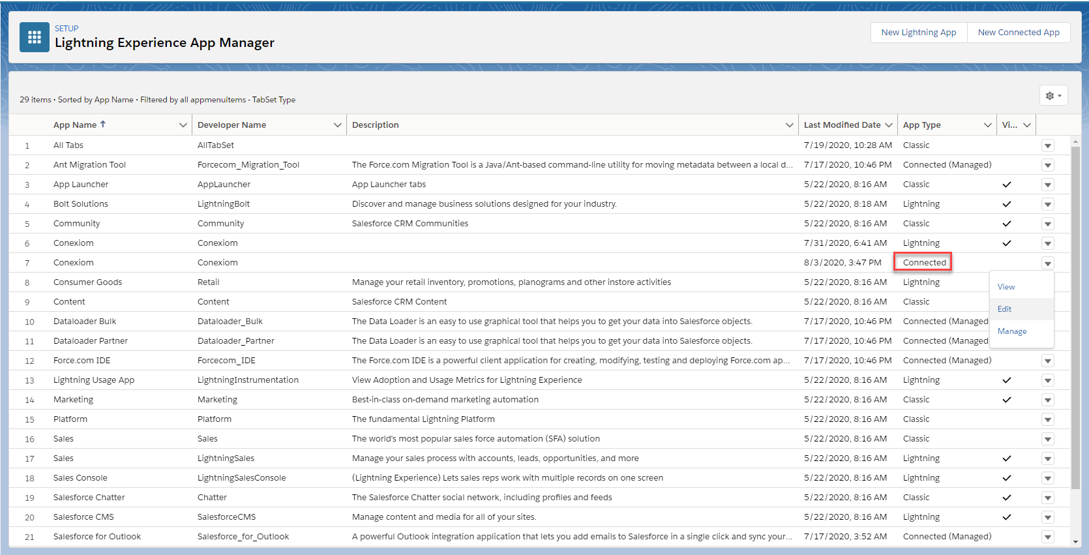Click Ant Migration Tool app name
The width and height of the screenshot is (1089, 555).
pyautogui.click(x=89, y=165)
